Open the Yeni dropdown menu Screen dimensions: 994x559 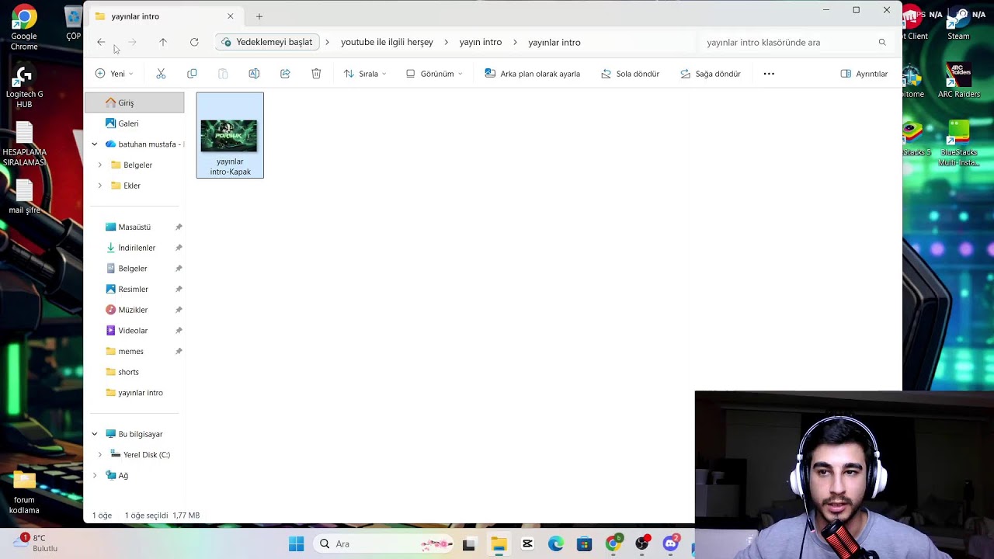click(x=114, y=74)
